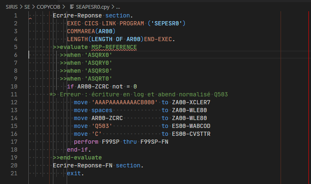This screenshot has width=311, height=184.
Task: Click the file icon beside SEAPESR0.cpy
Action: tap(72, 7)
